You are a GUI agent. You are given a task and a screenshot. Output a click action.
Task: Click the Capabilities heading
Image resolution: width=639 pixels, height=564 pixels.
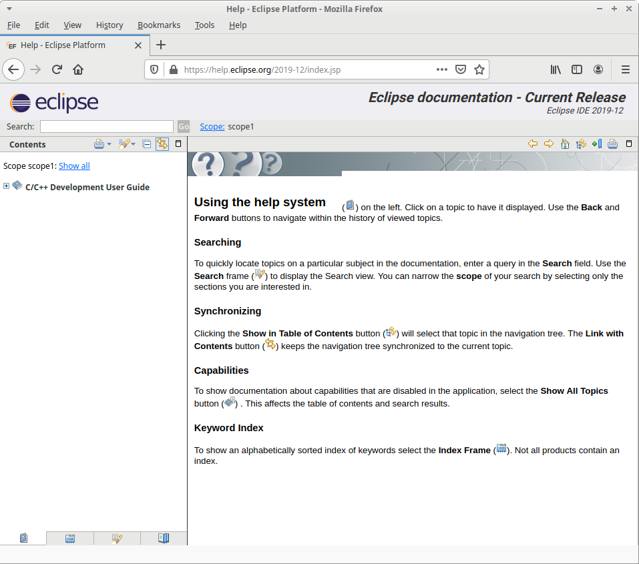[221, 370]
